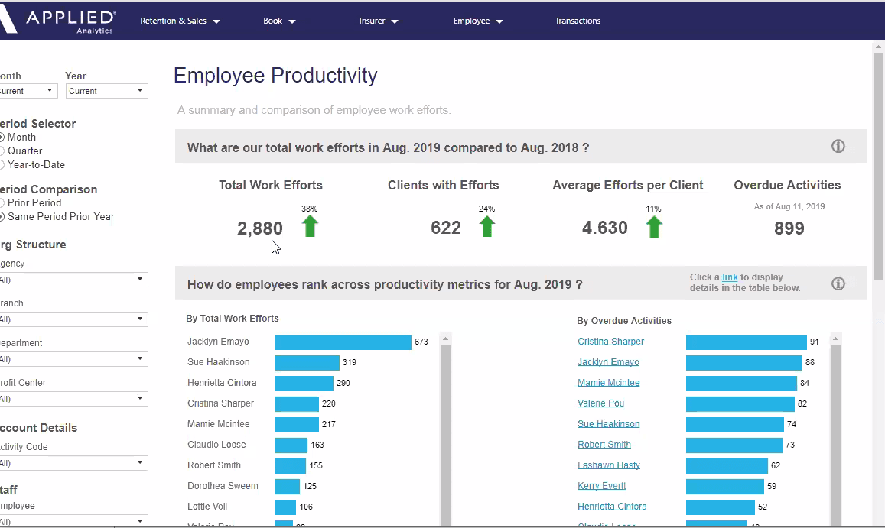Expand the Branch dropdown

73,319
